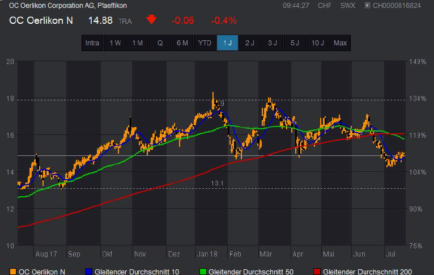Click the -0.4% percentage change
The width and height of the screenshot is (434, 275).
(x=224, y=20)
